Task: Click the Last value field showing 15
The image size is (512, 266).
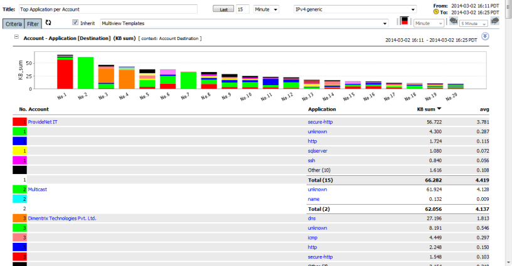Action: 242,9
